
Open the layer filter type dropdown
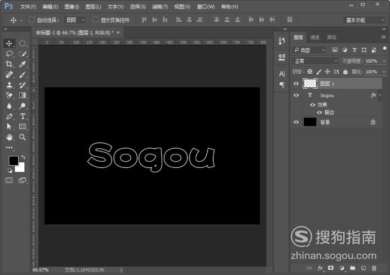tap(309, 50)
